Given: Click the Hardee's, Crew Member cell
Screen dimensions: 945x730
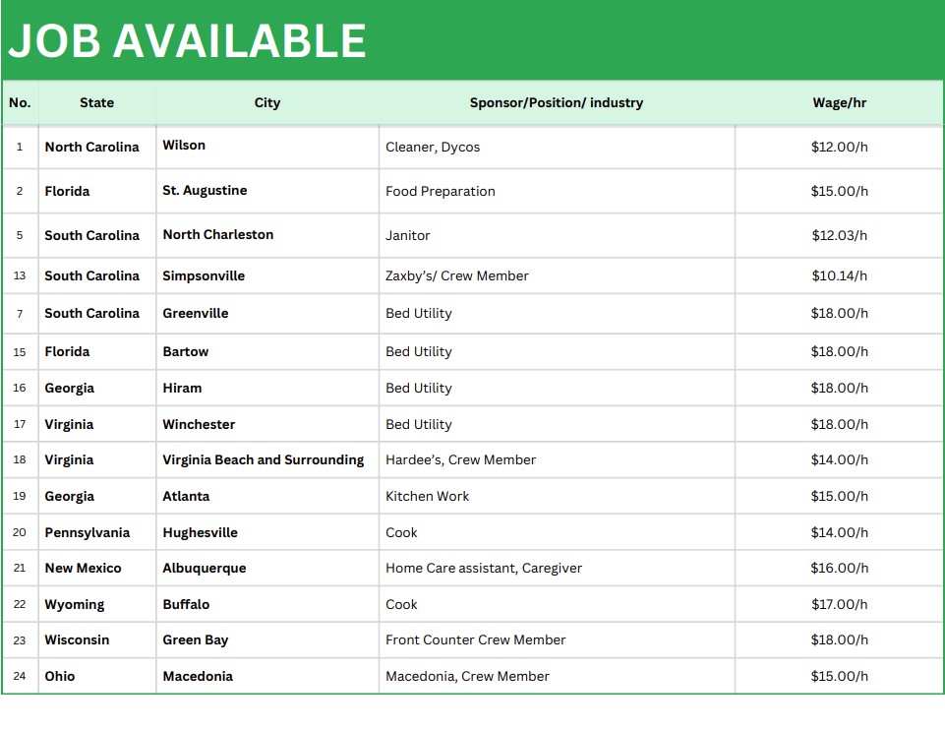Looking at the screenshot, I should 460,460.
